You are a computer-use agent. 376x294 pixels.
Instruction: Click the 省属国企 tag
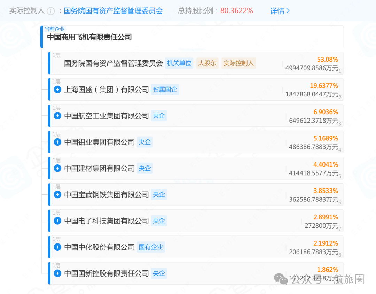[x=165, y=90]
